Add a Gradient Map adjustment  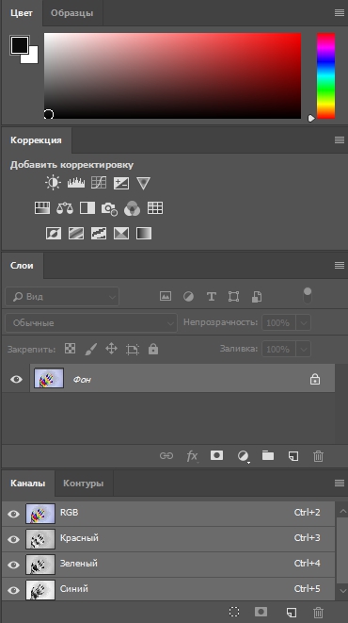[x=144, y=233]
